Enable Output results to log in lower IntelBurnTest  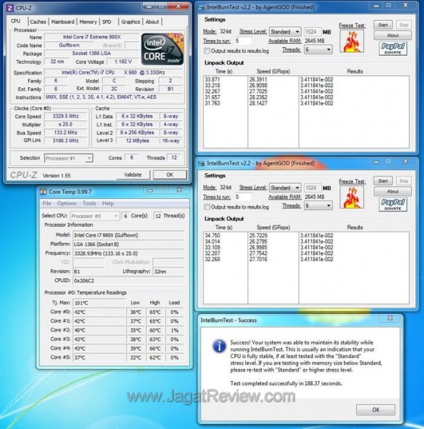click(x=207, y=207)
